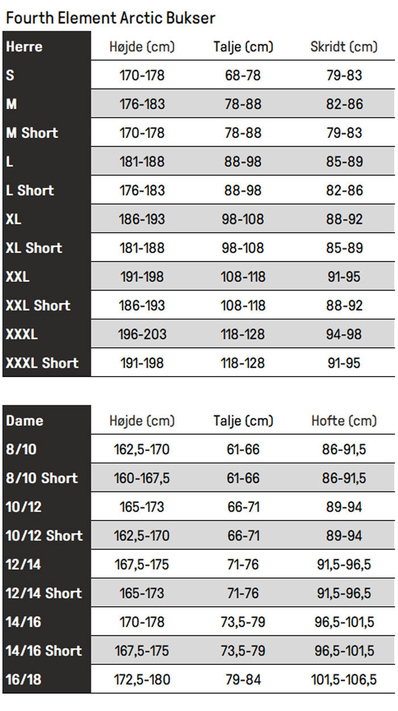This screenshot has width=398, height=711.
Task: Select the Dame table header
Action: pos(24,421)
